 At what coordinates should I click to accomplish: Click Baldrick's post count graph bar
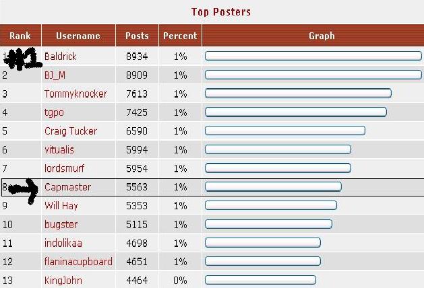coord(313,56)
